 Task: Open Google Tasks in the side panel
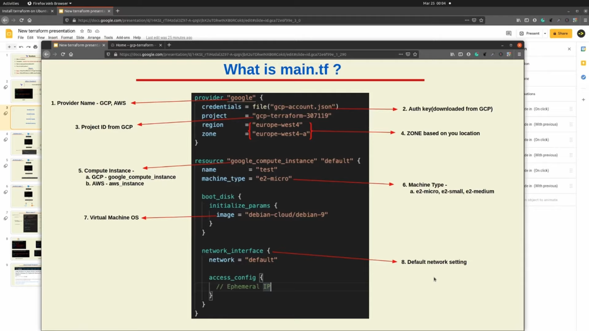[583, 77]
